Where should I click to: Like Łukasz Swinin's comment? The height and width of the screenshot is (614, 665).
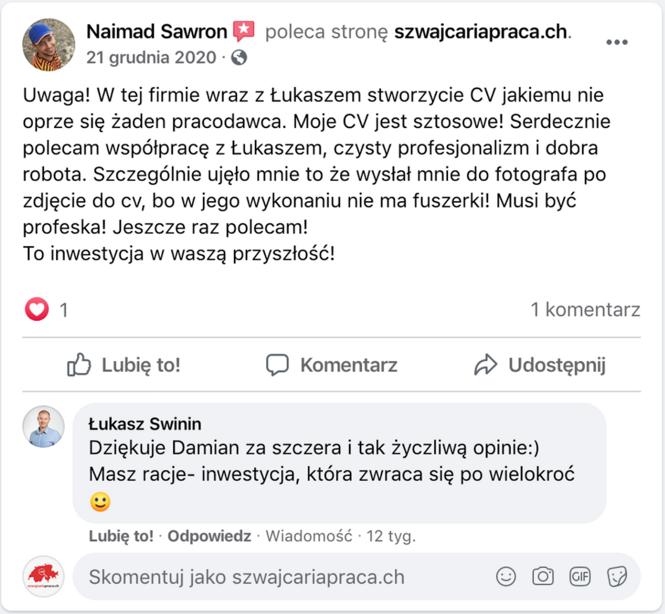(121, 536)
